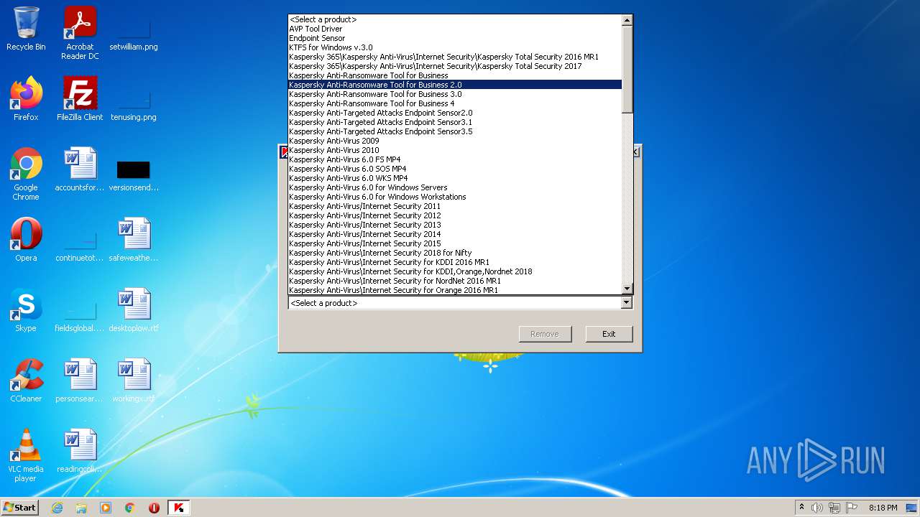Choose '<Select a product>' list entry
The width and height of the screenshot is (920, 517).
pos(455,19)
